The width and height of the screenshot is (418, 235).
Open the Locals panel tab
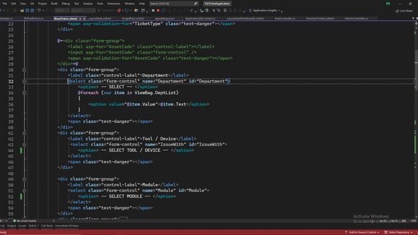coord(22,226)
